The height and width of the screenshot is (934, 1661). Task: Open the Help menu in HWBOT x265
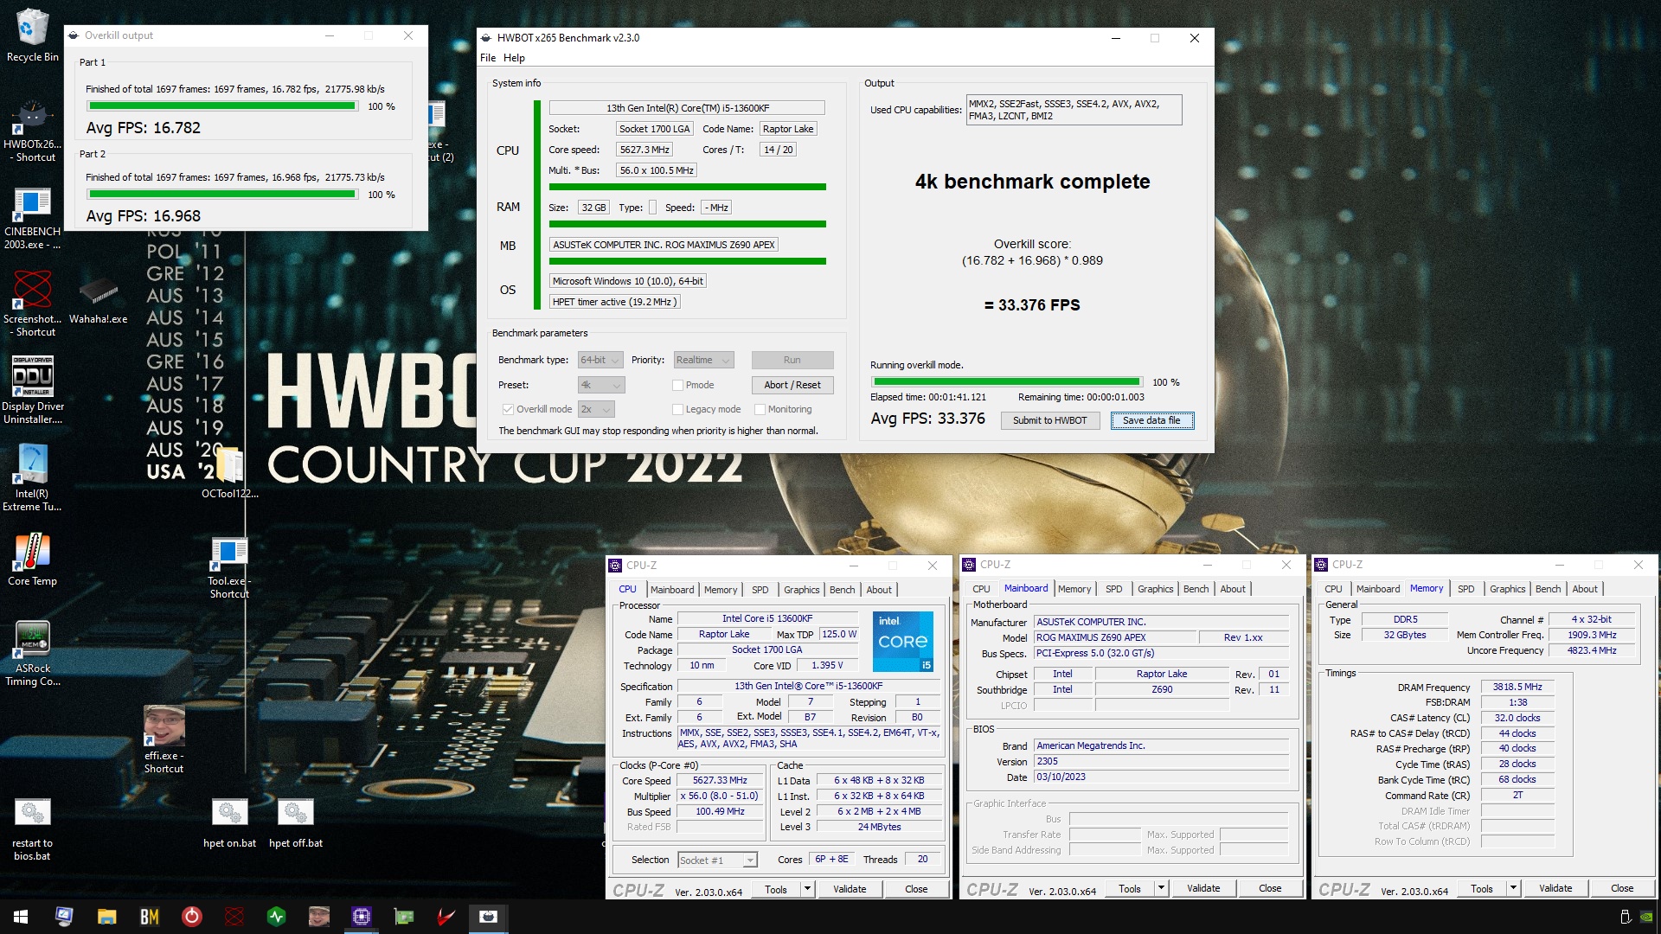coord(514,58)
